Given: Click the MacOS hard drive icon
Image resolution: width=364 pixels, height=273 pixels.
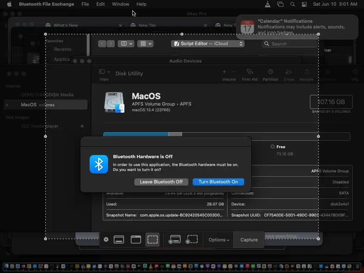Looking at the screenshot, I should [114, 102].
